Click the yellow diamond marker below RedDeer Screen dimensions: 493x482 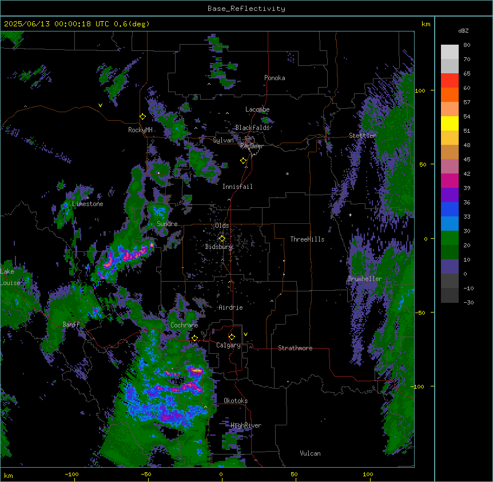coord(244,161)
